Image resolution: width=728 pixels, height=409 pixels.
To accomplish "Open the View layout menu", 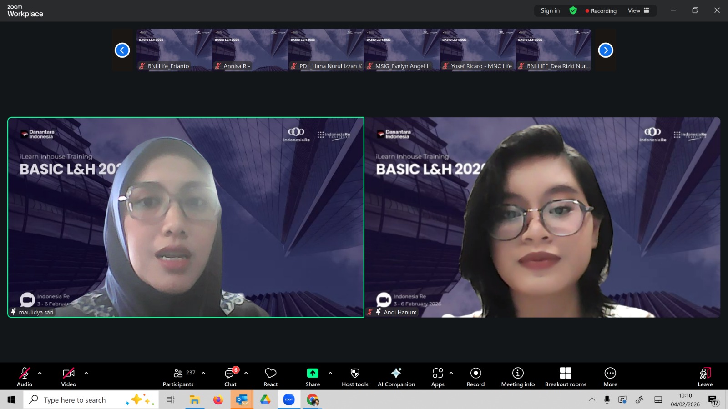I will point(638,10).
